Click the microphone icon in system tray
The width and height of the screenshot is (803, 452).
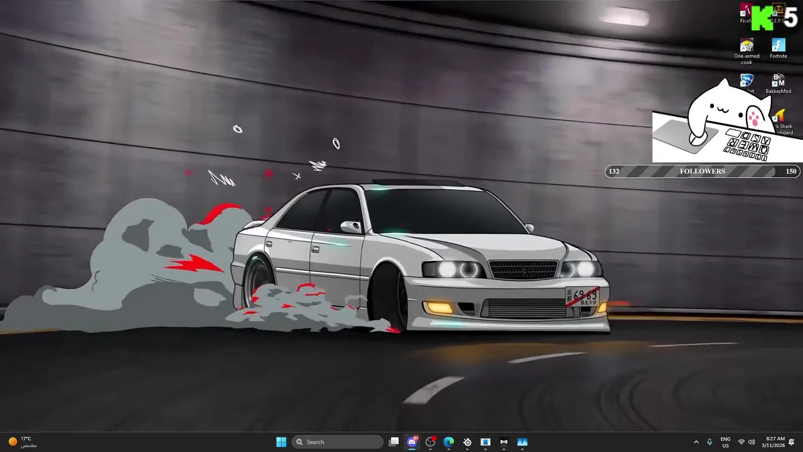[710, 442]
